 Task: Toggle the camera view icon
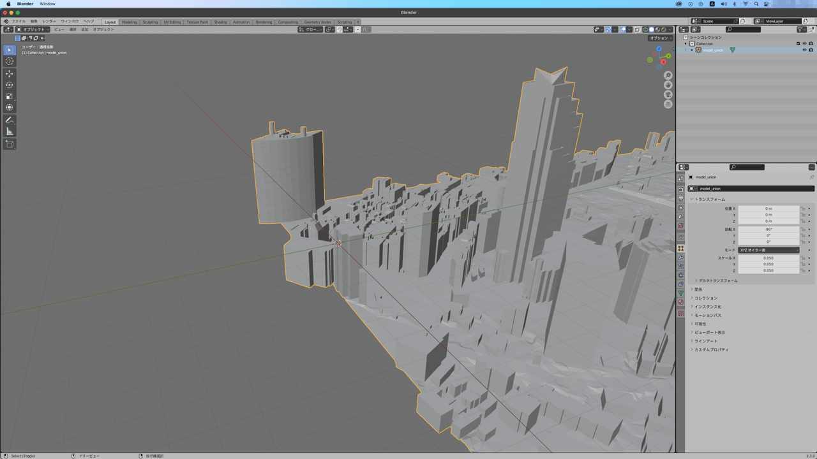668,94
